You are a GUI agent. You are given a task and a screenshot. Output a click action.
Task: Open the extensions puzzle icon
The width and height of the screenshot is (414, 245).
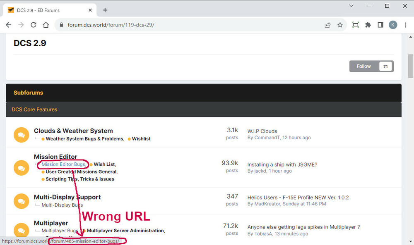(368, 25)
